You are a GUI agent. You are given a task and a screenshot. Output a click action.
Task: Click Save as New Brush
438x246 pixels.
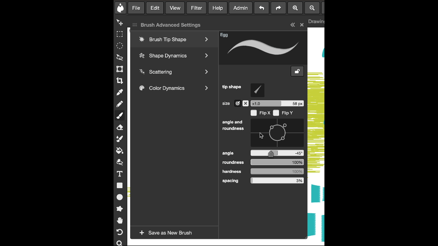(166, 233)
